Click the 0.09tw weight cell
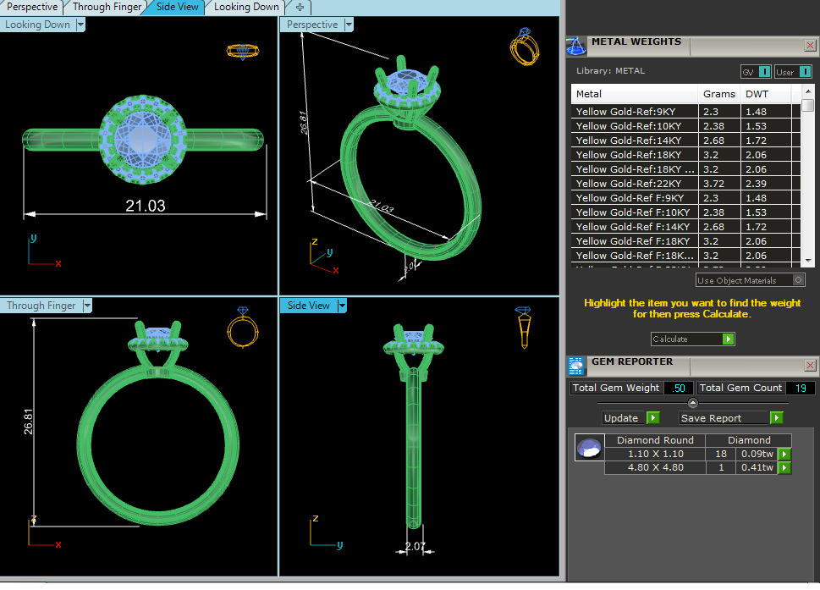 tap(757, 454)
